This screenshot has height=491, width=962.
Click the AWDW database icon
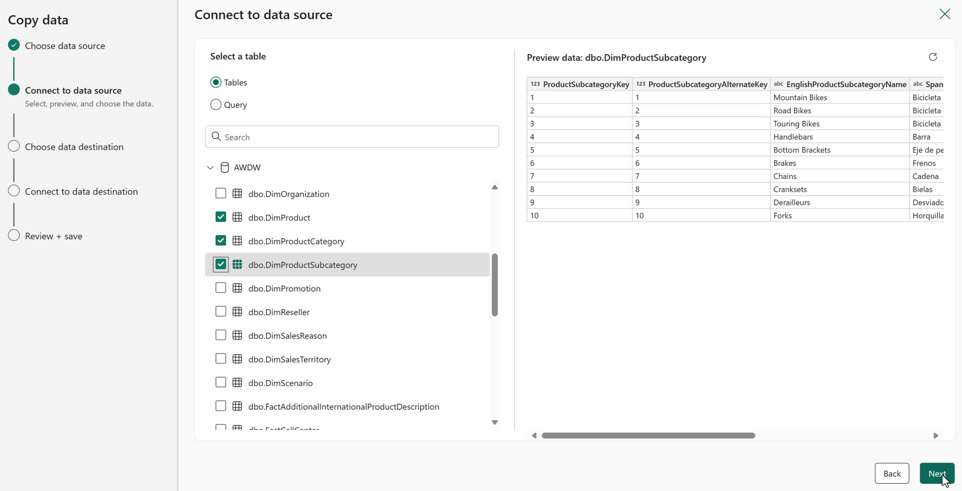[225, 168]
